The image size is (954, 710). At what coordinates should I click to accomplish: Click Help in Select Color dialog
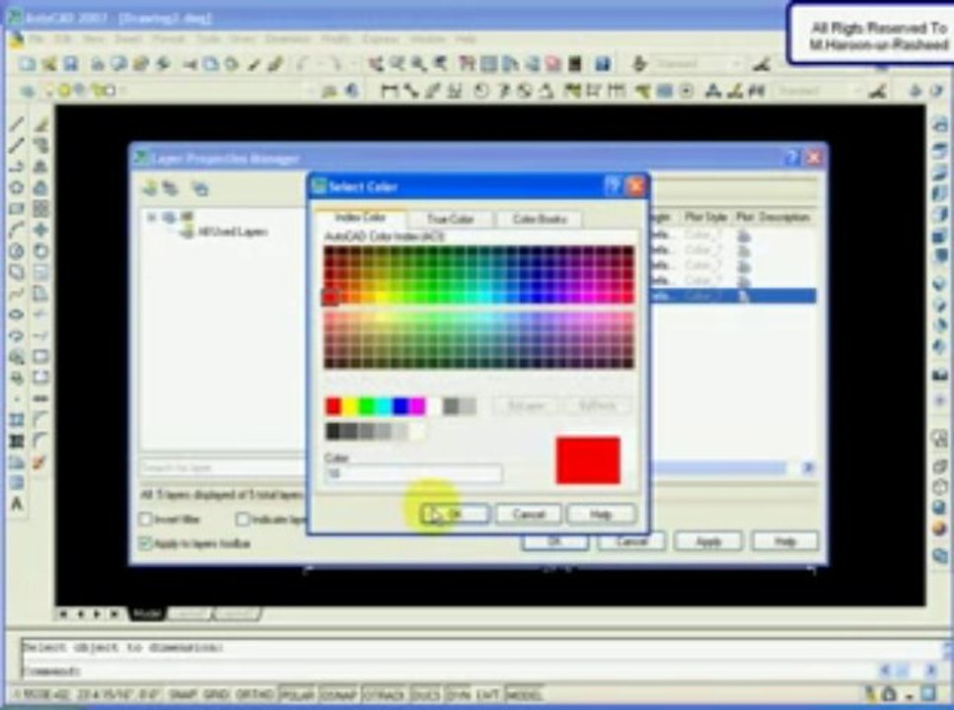[x=601, y=515]
